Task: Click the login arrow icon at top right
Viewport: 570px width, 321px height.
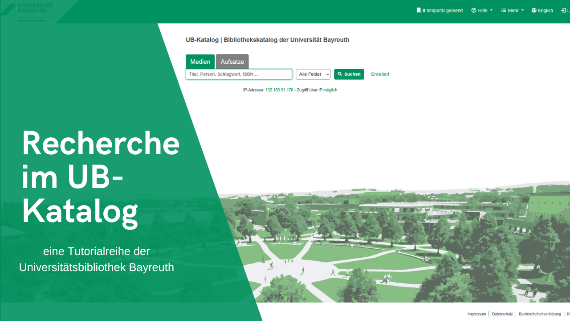Action: (x=563, y=10)
